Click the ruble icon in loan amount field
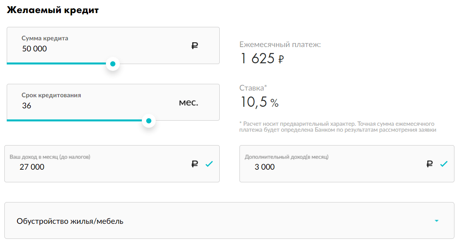458x244 pixels. [x=194, y=46]
